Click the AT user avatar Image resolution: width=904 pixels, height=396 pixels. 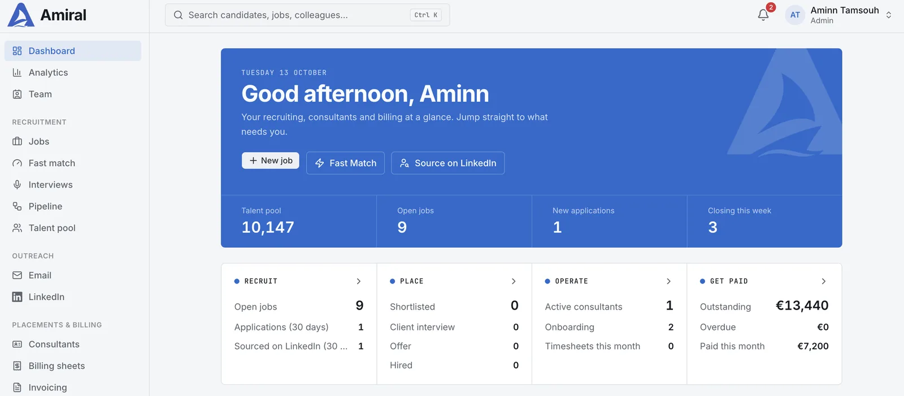coord(795,15)
